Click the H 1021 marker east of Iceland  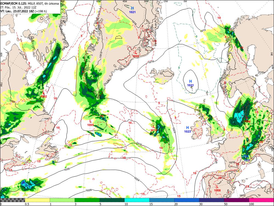pyautogui.click(x=190, y=83)
